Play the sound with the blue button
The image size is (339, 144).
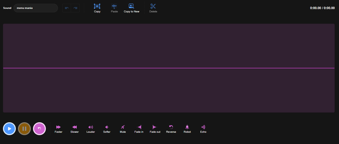(x=9, y=129)
